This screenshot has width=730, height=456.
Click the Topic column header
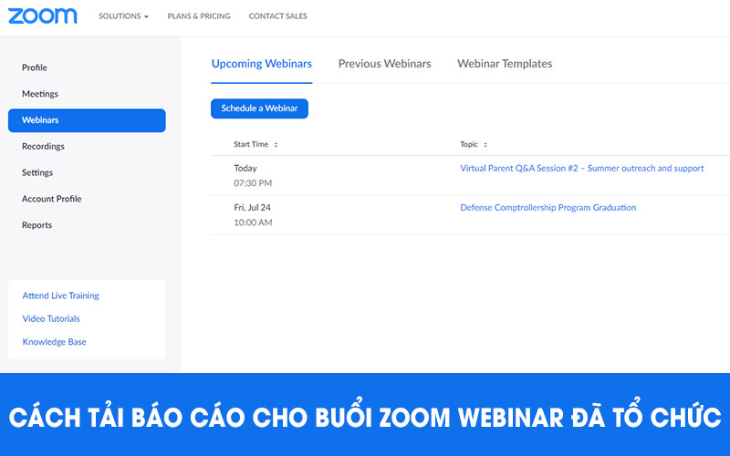(x=469, y=144)
